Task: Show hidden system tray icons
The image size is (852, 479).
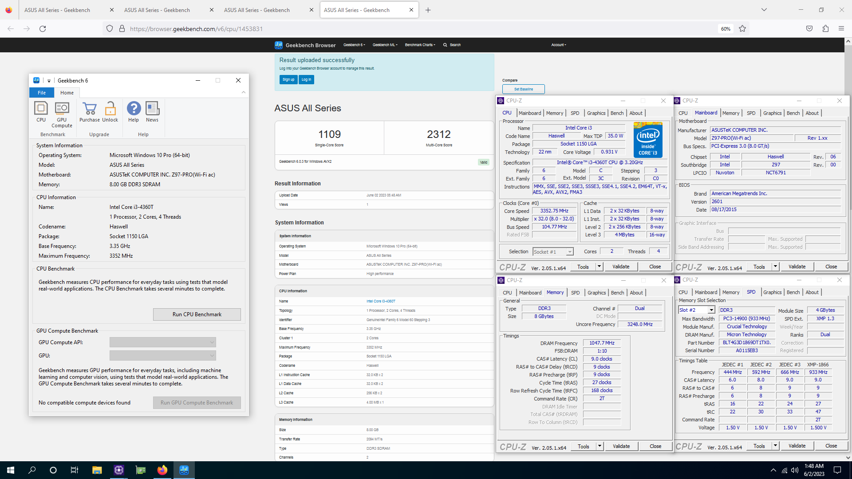Action: [773, 470]
